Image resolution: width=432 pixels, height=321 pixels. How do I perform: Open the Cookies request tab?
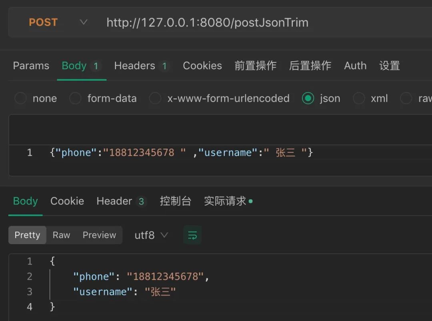tap(202, 66)
